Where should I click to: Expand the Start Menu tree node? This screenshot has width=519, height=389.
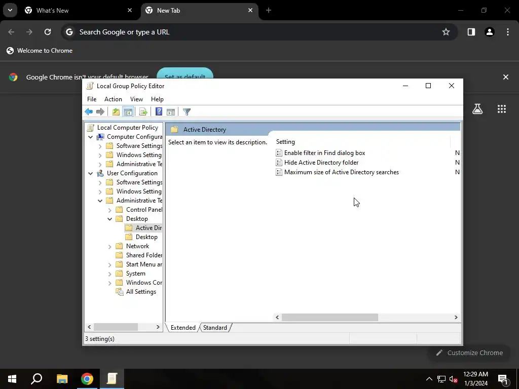(x=109, y=264)
